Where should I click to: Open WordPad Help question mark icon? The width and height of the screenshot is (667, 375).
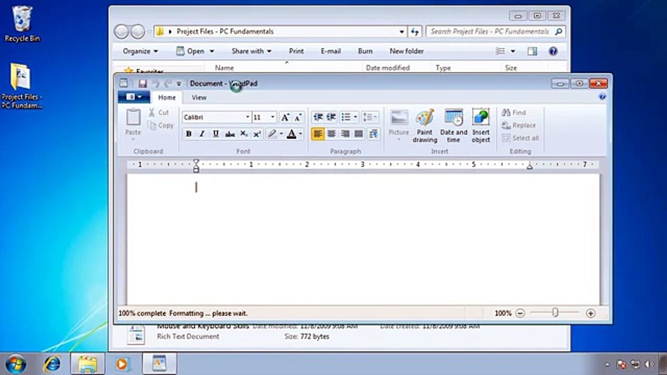click(602, 97)
